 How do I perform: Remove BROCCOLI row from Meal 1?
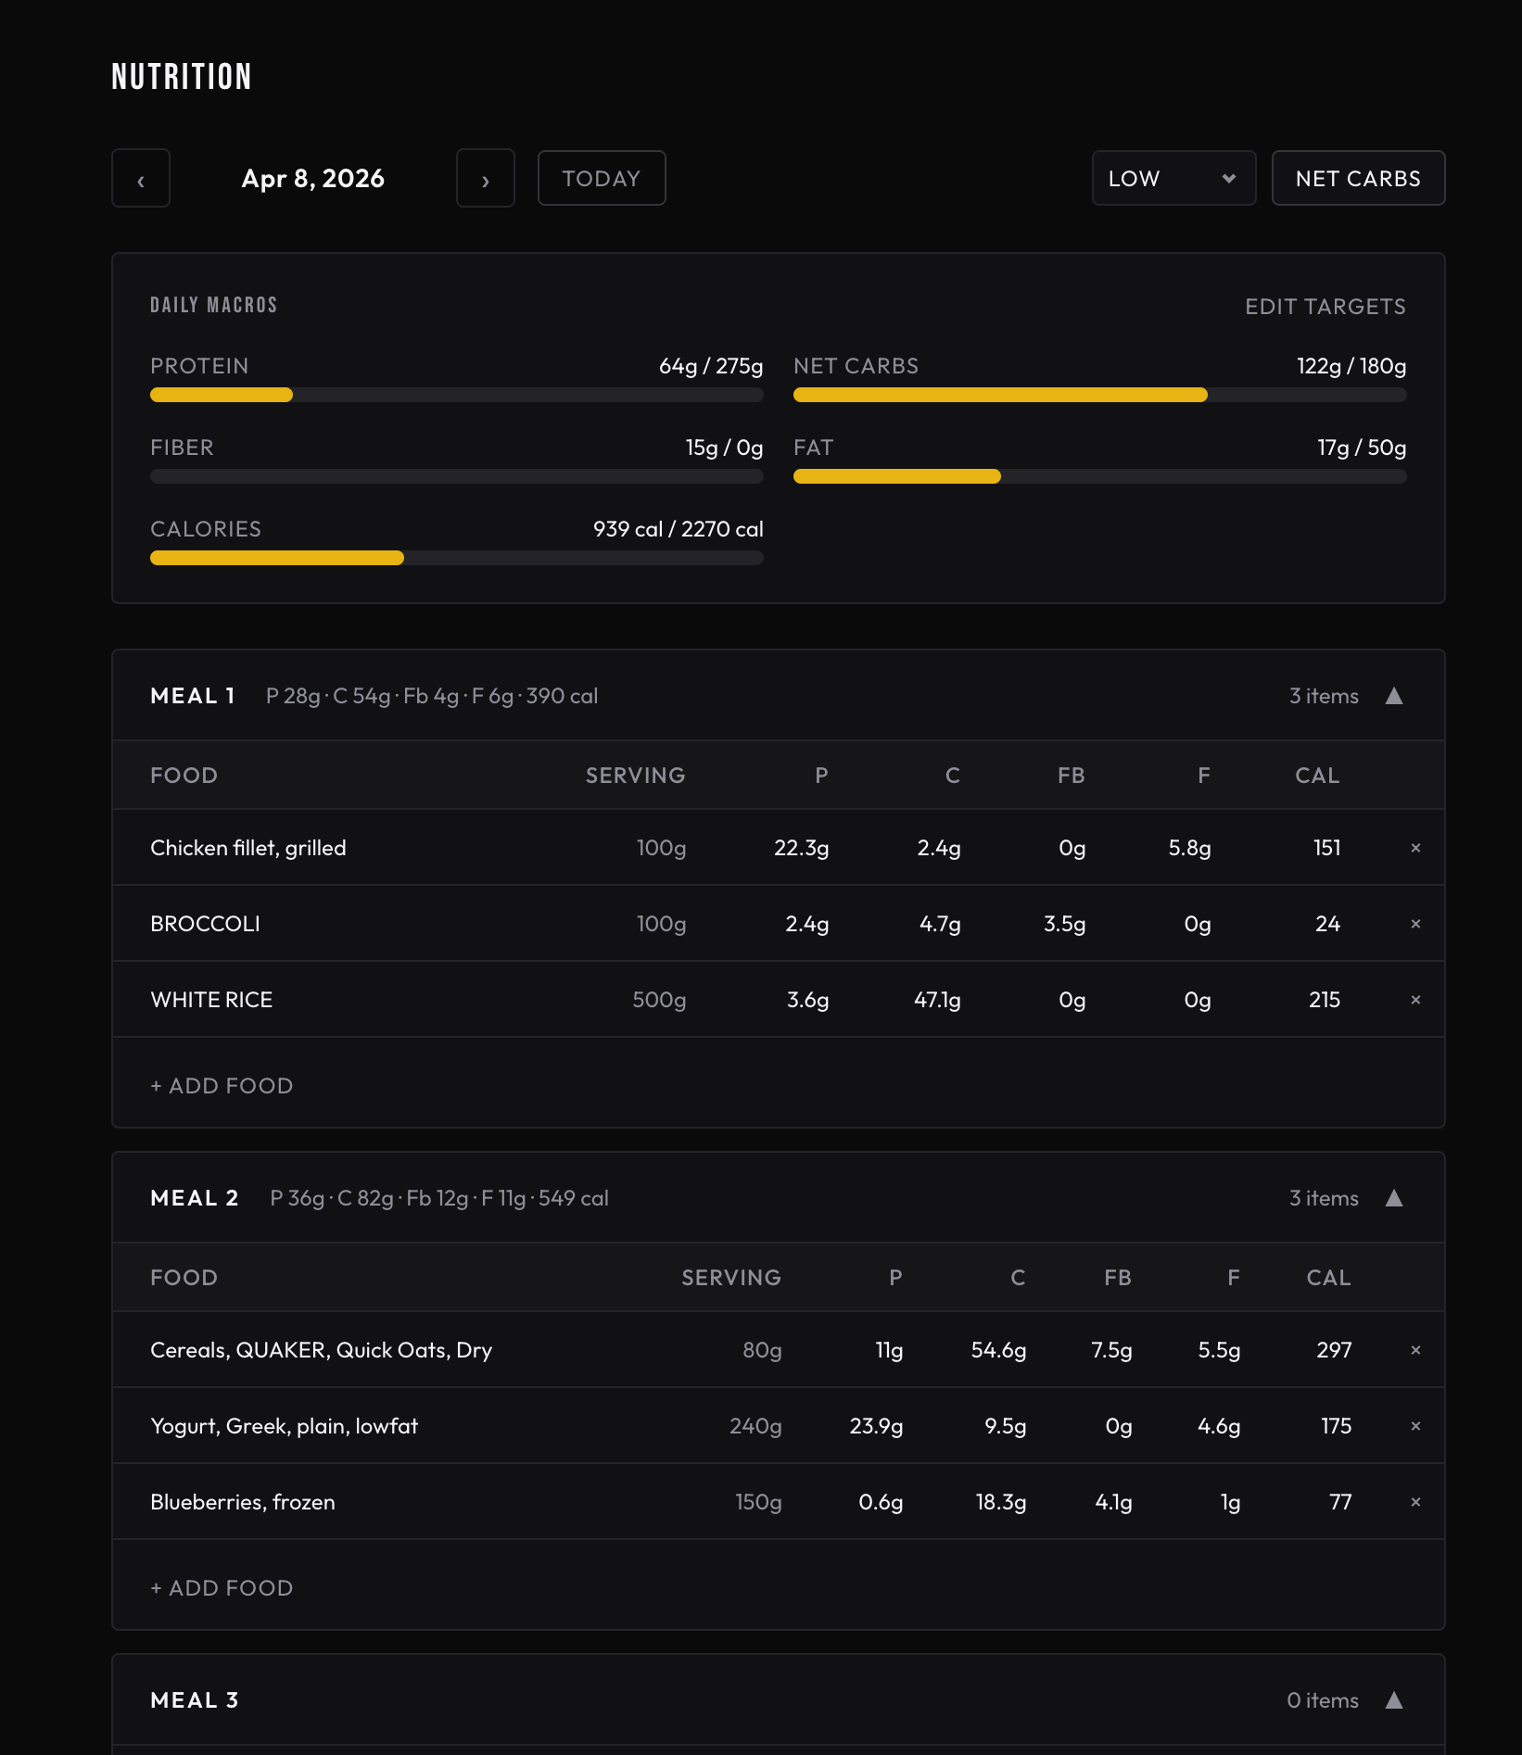(1415, 924)
